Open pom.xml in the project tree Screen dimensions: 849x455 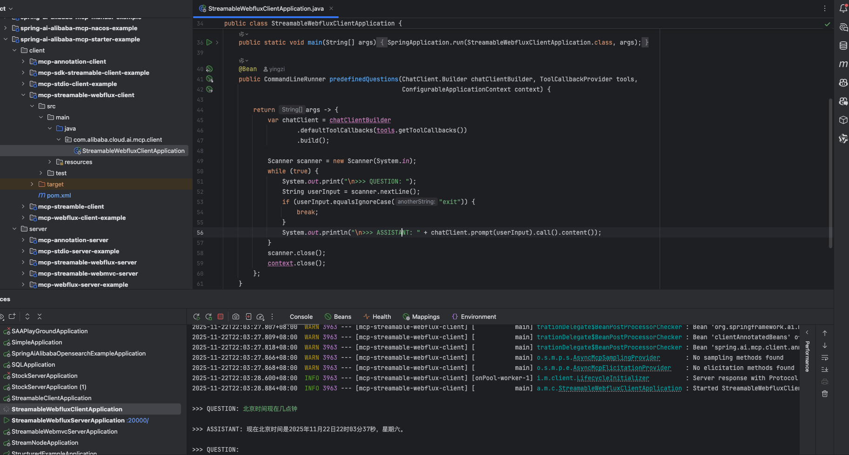(x=59, y=195)
